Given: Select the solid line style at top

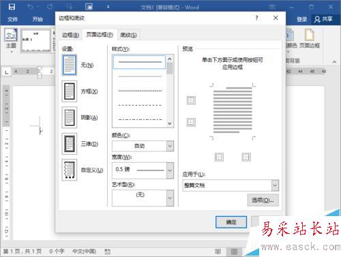Looking at the screenshot, I should click(x=140, y=62).
